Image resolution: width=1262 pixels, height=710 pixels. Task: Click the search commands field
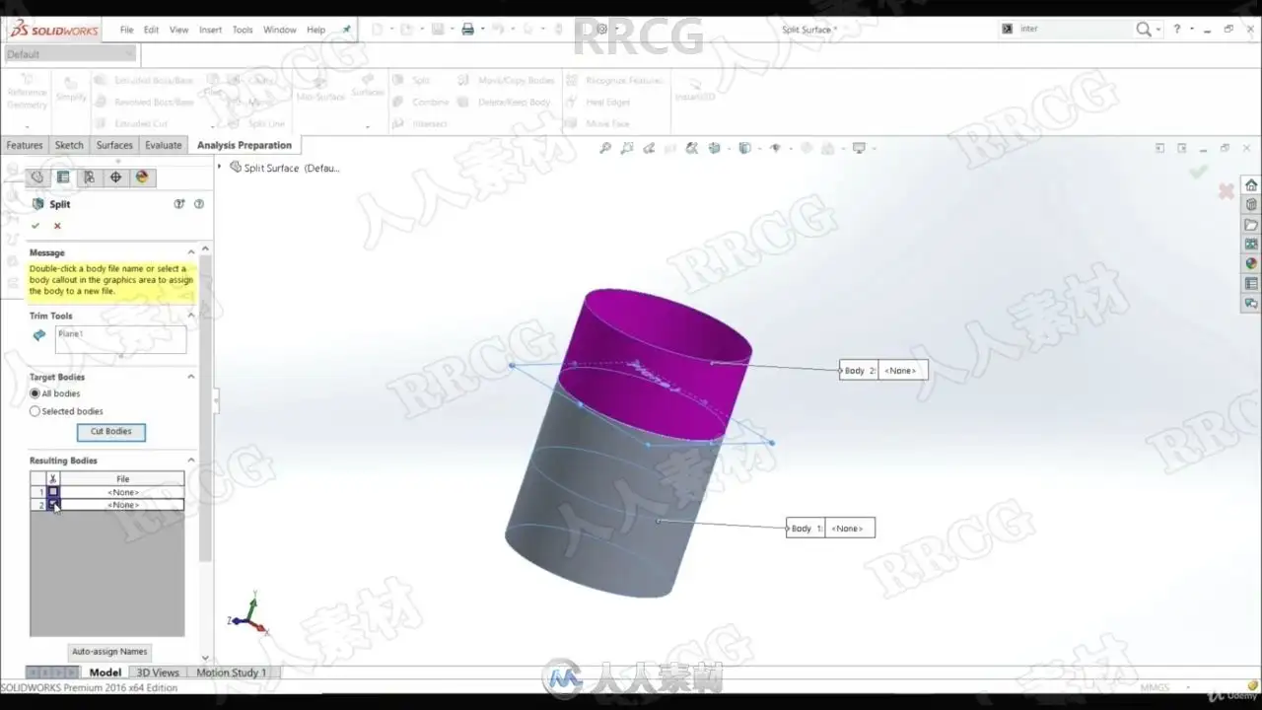pos(1073,30)
